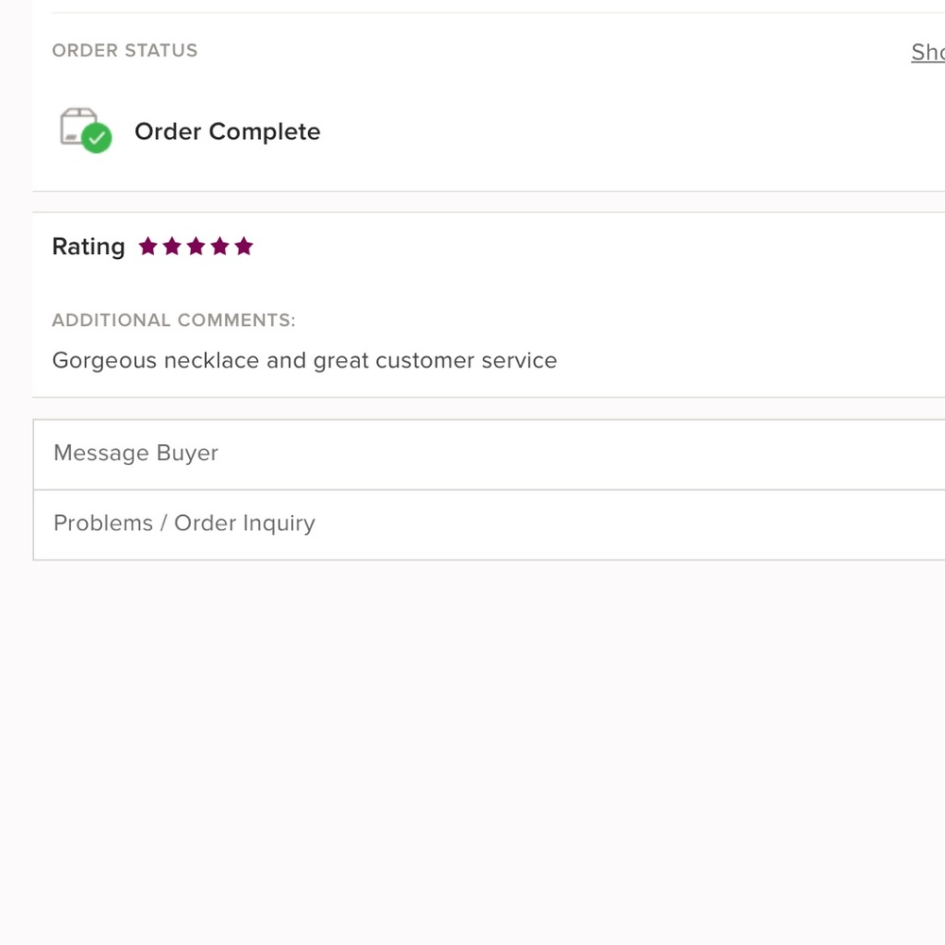Screen dimensions: 945x945
Task: Click the green checkmark badge
Action: coord(96,139)
